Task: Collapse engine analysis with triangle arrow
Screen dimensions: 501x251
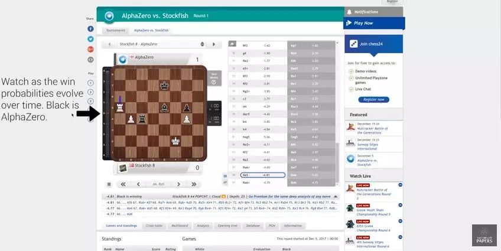Action: [336, 197]
